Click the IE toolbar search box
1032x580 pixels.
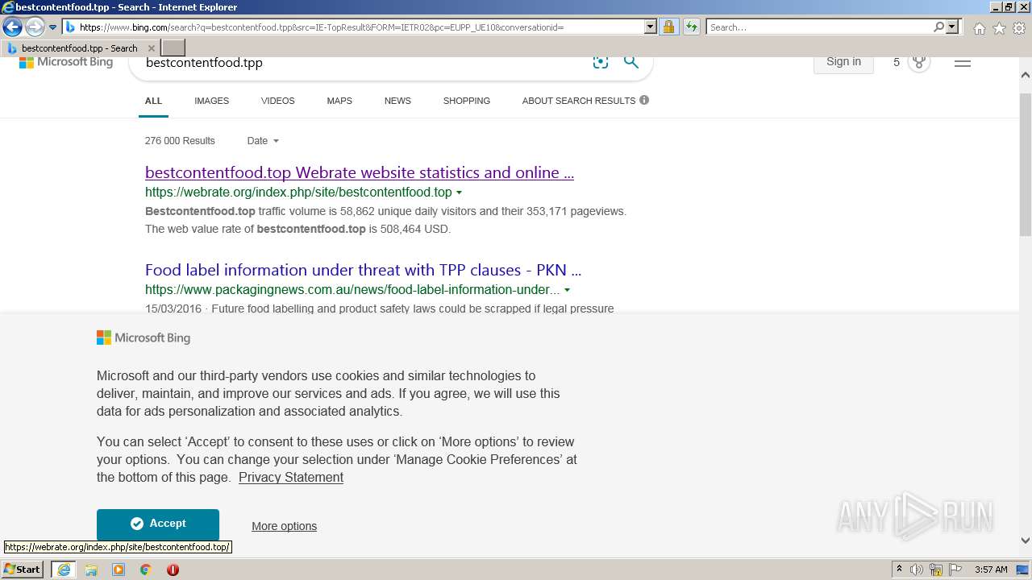click(819, 27)
